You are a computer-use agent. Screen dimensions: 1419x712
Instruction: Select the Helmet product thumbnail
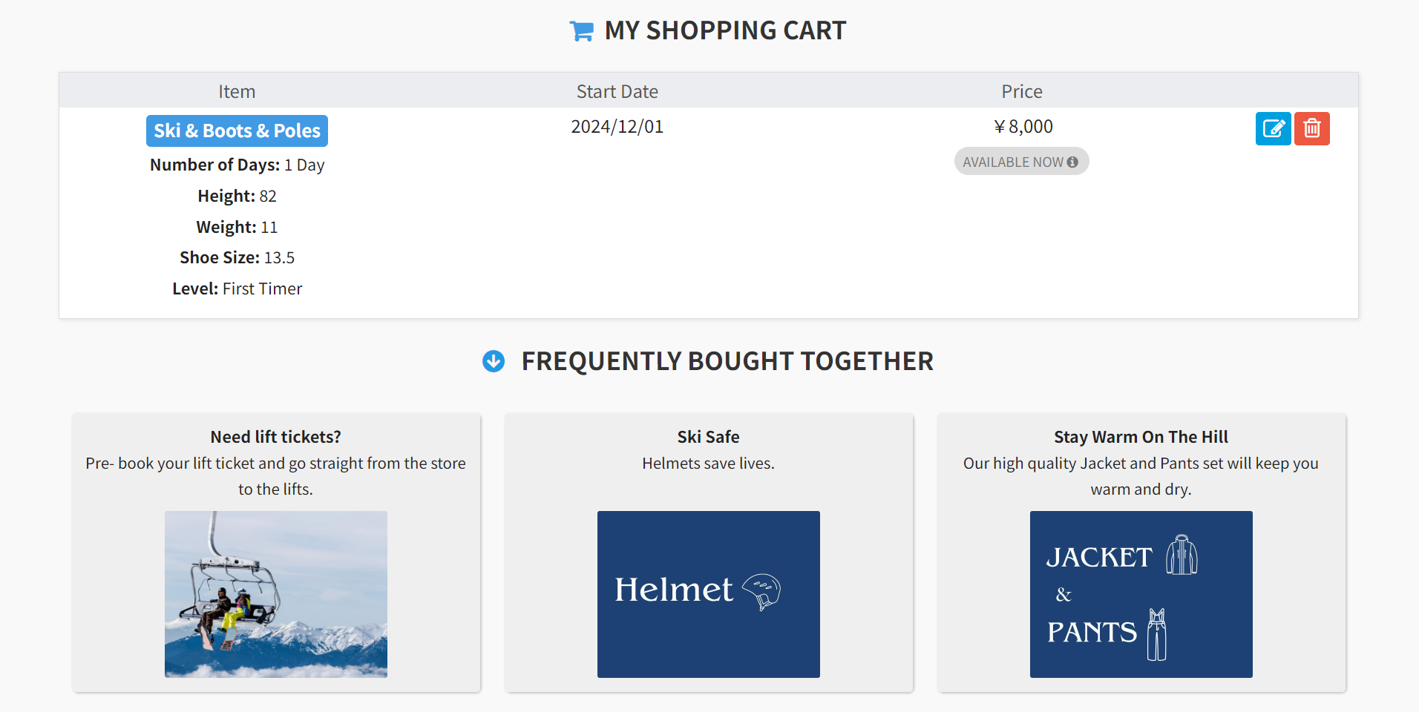(708, 593)
